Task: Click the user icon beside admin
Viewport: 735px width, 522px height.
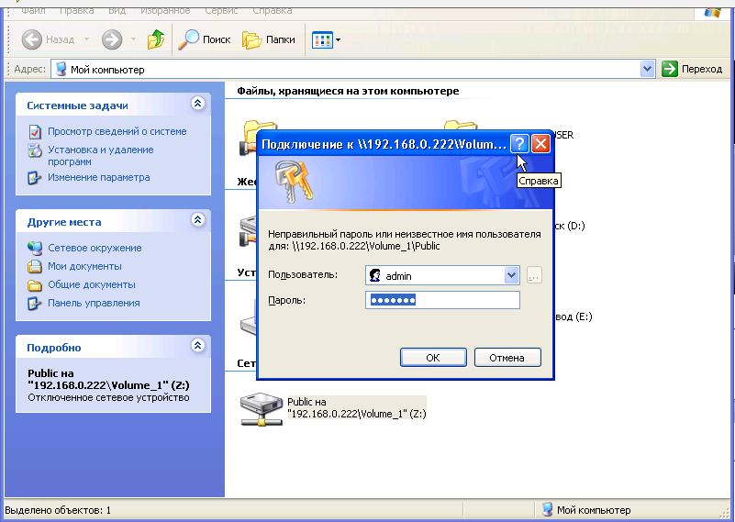Action: tap(375, 275)
